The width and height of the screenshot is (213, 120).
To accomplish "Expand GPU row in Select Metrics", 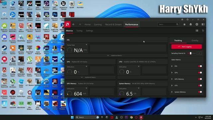I will tap(172, 73).
